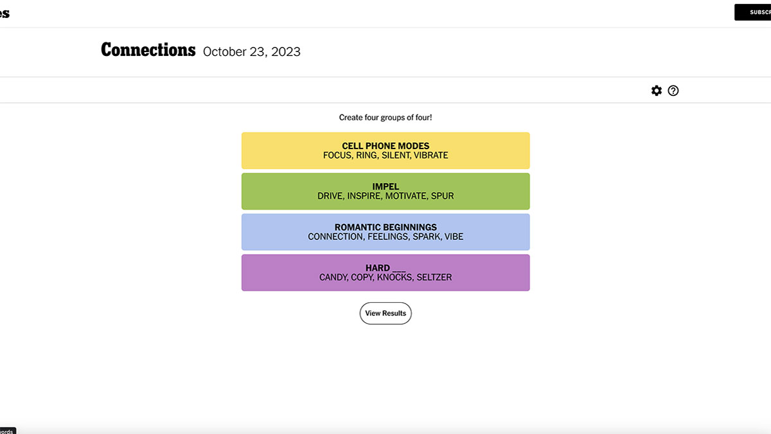The height and width of the screenshot is (434, 771).
Task: Click the CELL PHONE MODES heading
Action: 385,146
